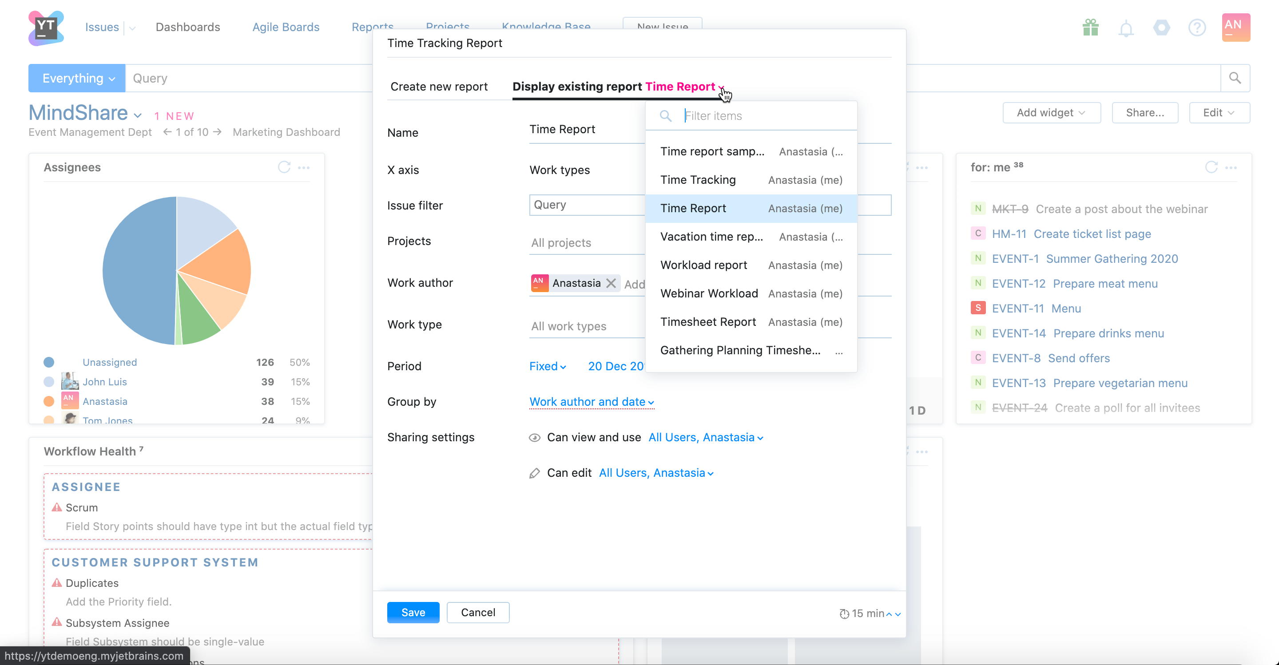Open the gift what's new icon
This screenshot has width=1279, height=665.
point(1090,27)
